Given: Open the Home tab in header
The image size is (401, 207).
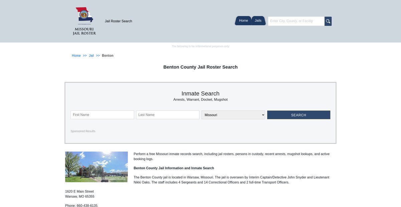Looking at the screenshot, I should point(243,21).
